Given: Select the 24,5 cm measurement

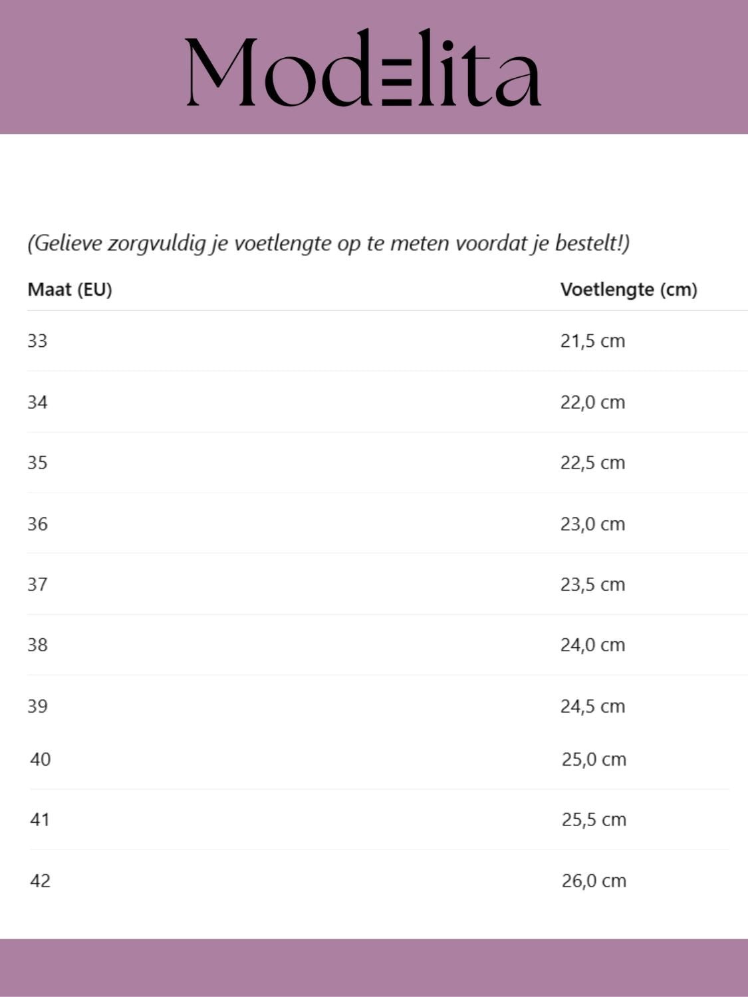Looking at the screenshot, I should point(593,706).
